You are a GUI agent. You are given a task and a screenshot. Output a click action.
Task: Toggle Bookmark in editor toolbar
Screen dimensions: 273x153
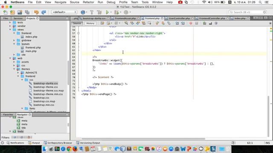169,23
